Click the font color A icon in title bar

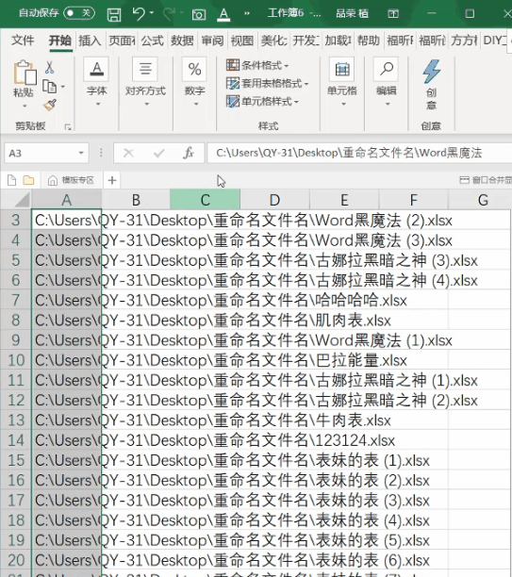pyautogui.click(x=223, y=14)
